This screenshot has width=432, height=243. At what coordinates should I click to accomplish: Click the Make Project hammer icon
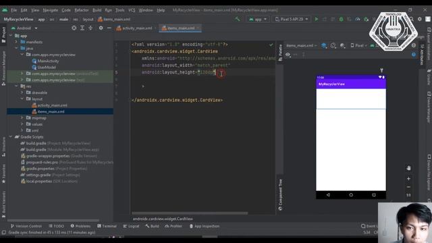point(238,19)
